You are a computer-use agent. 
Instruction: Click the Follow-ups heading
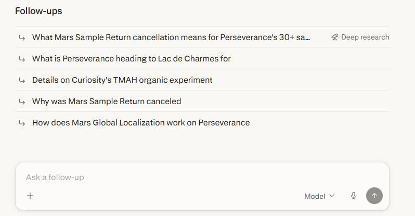coord(38,11)
